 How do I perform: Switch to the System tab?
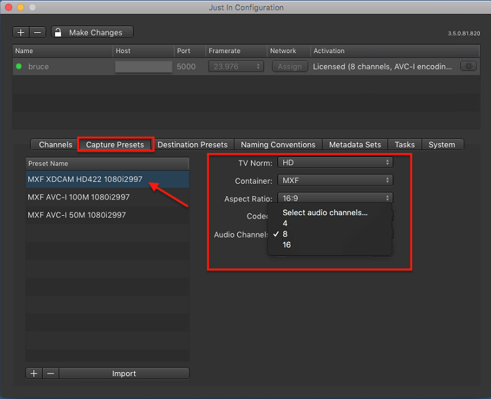coord(442,144)
